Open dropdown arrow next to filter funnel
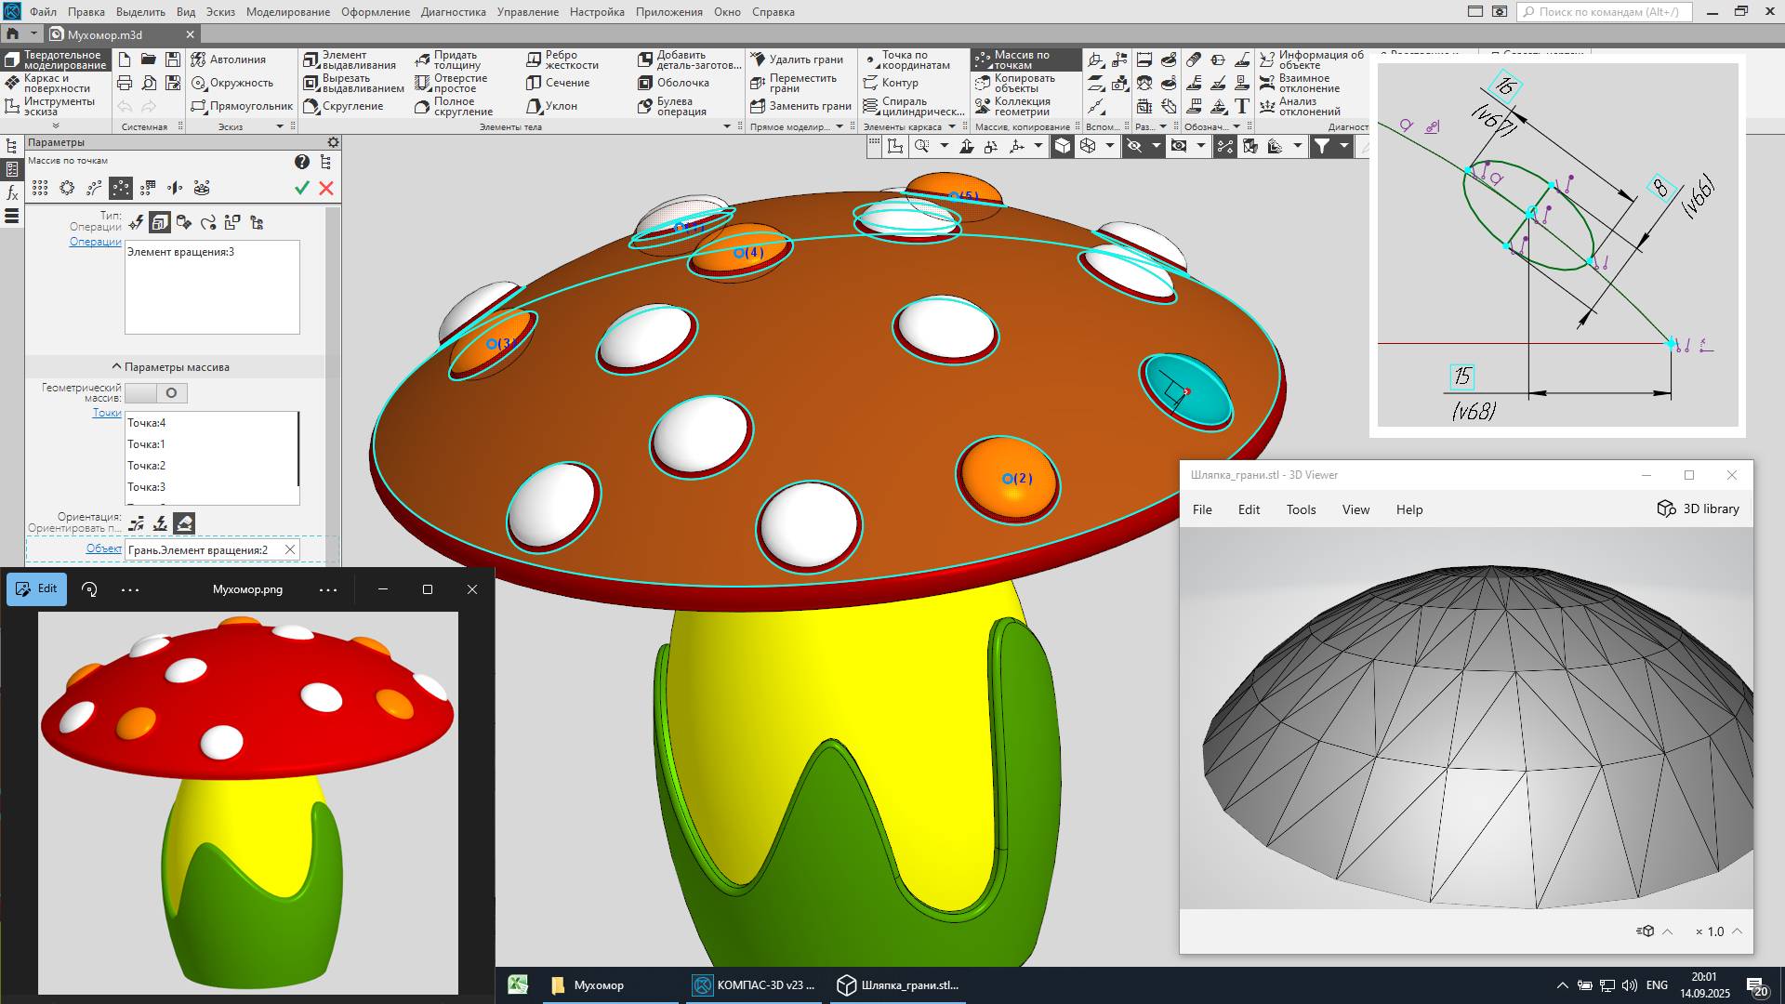Image resolution: width=1785 pixels, height=1004 pixels. [1343, 146]
